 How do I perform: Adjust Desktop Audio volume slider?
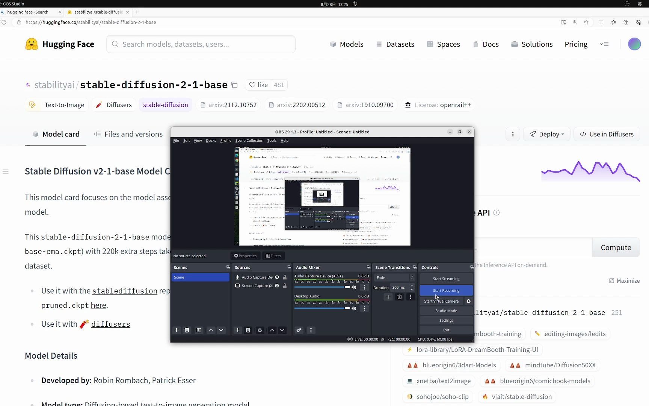[322, 308]
